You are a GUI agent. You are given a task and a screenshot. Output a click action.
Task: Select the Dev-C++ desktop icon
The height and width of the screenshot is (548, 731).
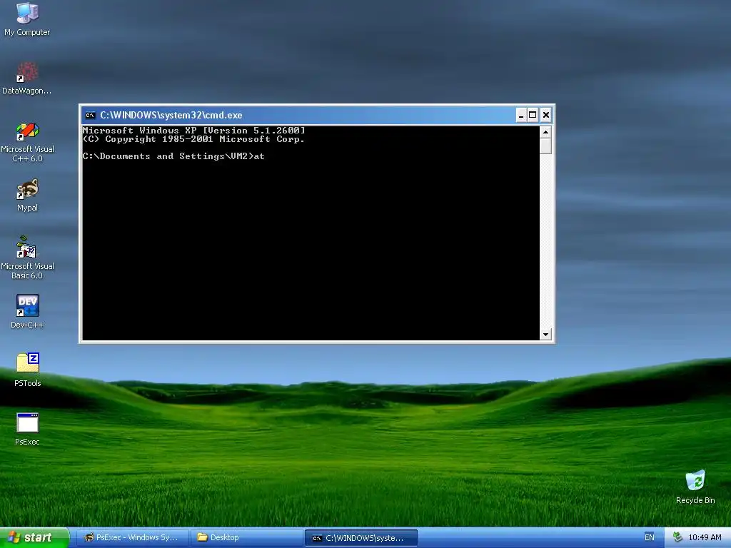tap(27, 312)
